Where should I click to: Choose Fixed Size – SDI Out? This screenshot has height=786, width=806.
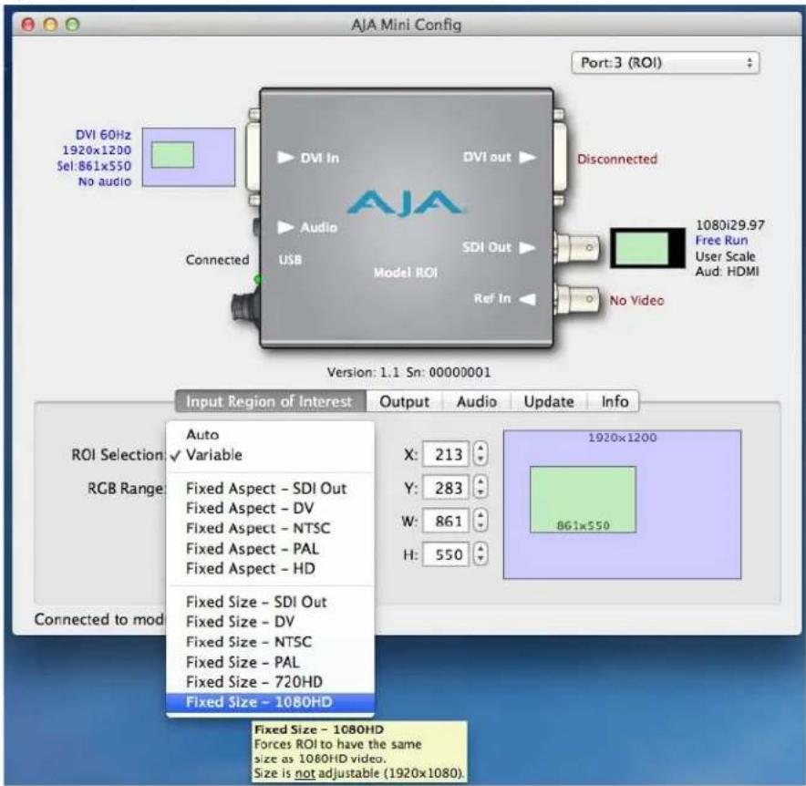tap(271, 602)
